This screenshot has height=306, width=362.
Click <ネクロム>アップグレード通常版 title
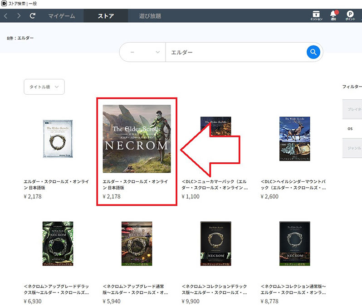[135, 289]
